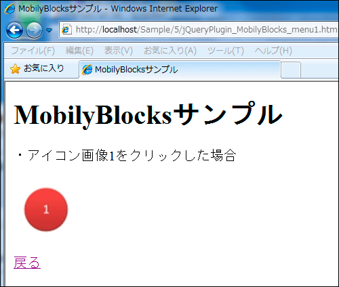Screen dimensions: 339x287
Task: Open the recent pages history dropdown arrow
Action: pyautogui.click(x=49, y=30)
